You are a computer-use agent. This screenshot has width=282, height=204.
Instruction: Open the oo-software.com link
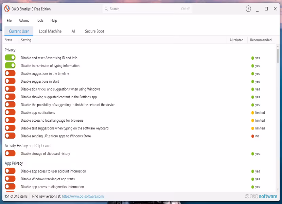[x=83, y=196]
